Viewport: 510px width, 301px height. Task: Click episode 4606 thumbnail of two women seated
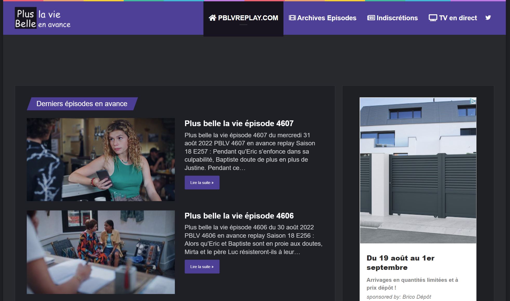101,252
